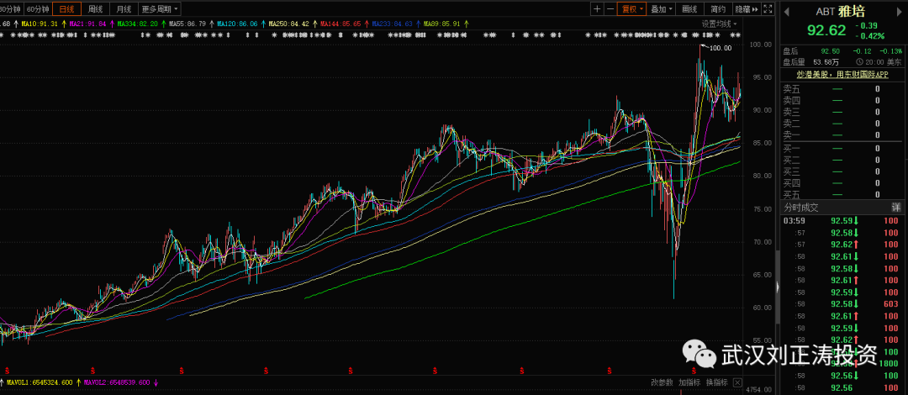Select 月线 monthly chart tab

click(124, 8)
